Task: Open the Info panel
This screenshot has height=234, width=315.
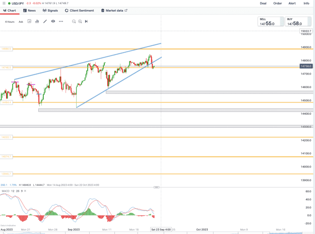Action: (306, 3)
